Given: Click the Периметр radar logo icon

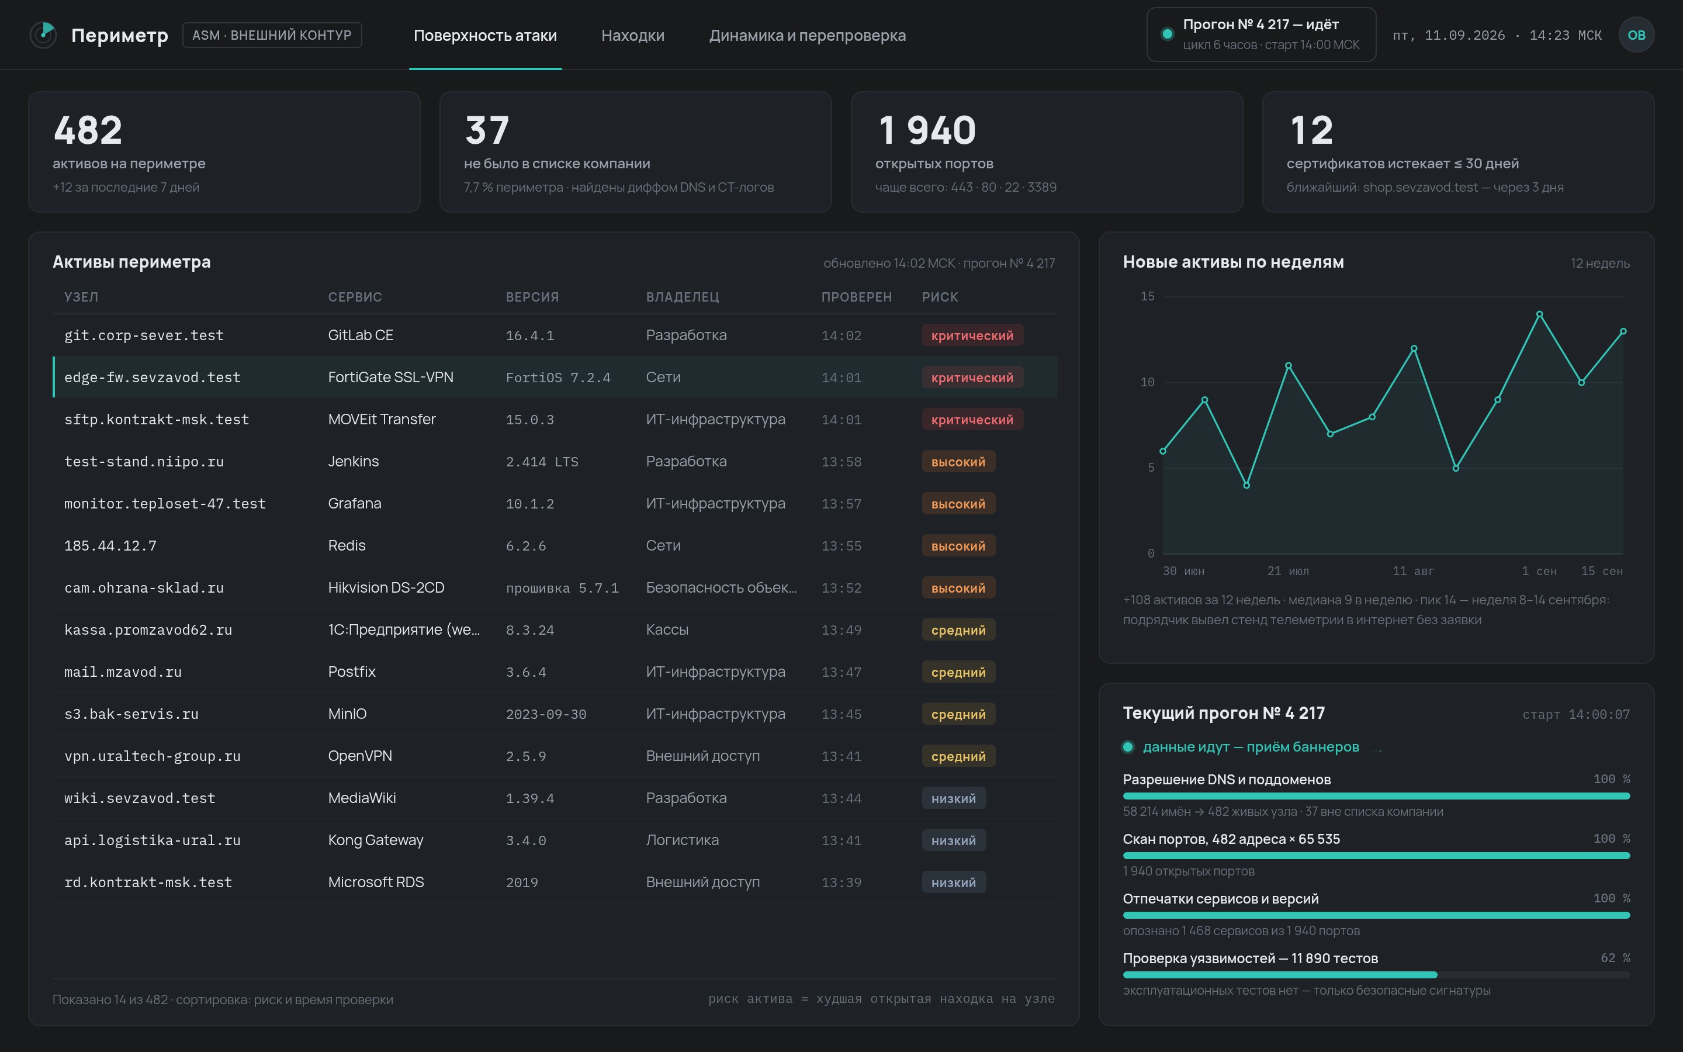Looking at the screenshot, I should (43, 35).
